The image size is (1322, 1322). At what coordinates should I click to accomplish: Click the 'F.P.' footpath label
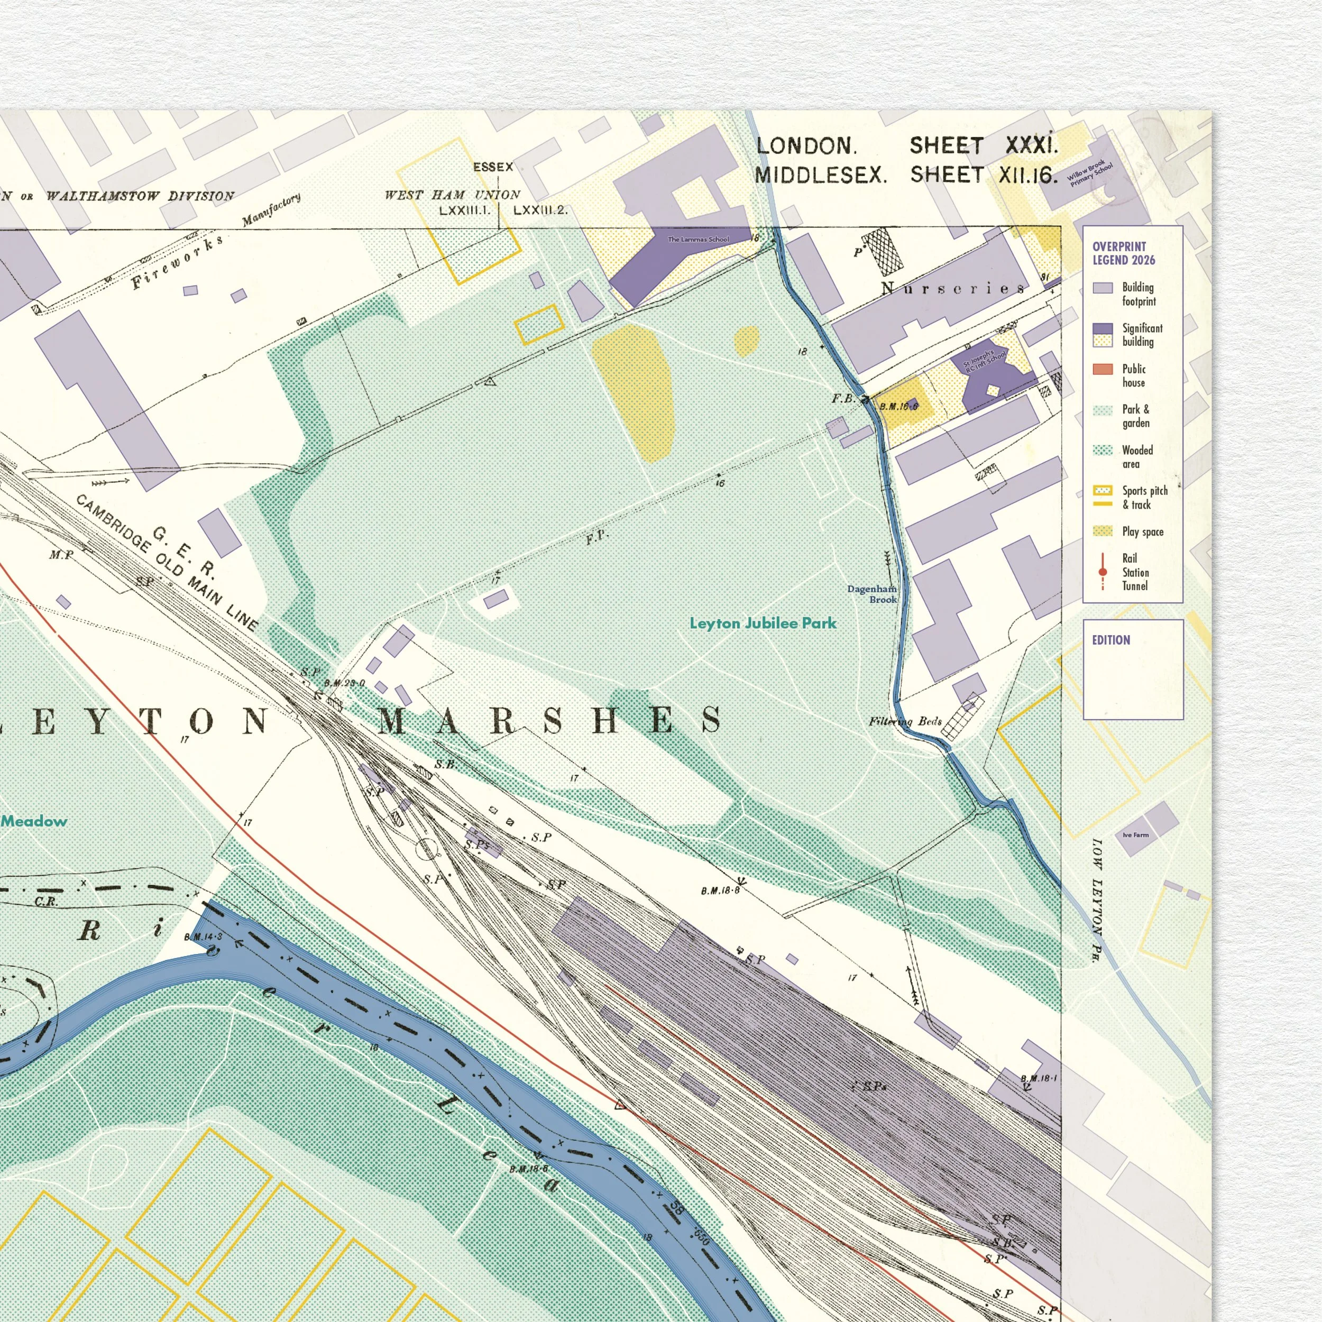(596, 537)
